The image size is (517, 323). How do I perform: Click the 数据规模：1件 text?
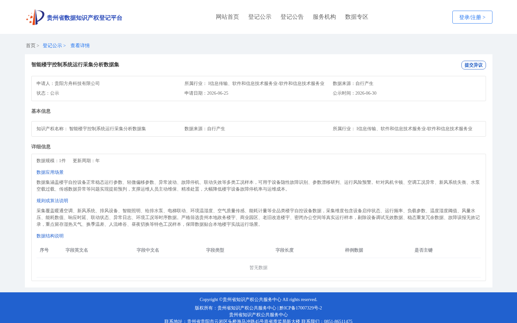pyautogui.click(x=51, y=161)
